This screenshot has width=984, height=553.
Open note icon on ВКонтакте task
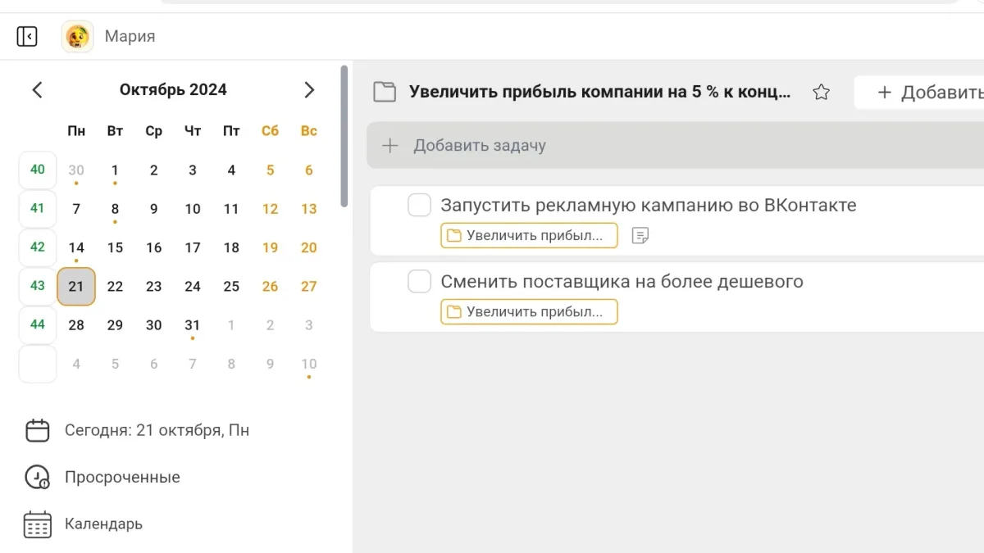(x=640, y=236)
